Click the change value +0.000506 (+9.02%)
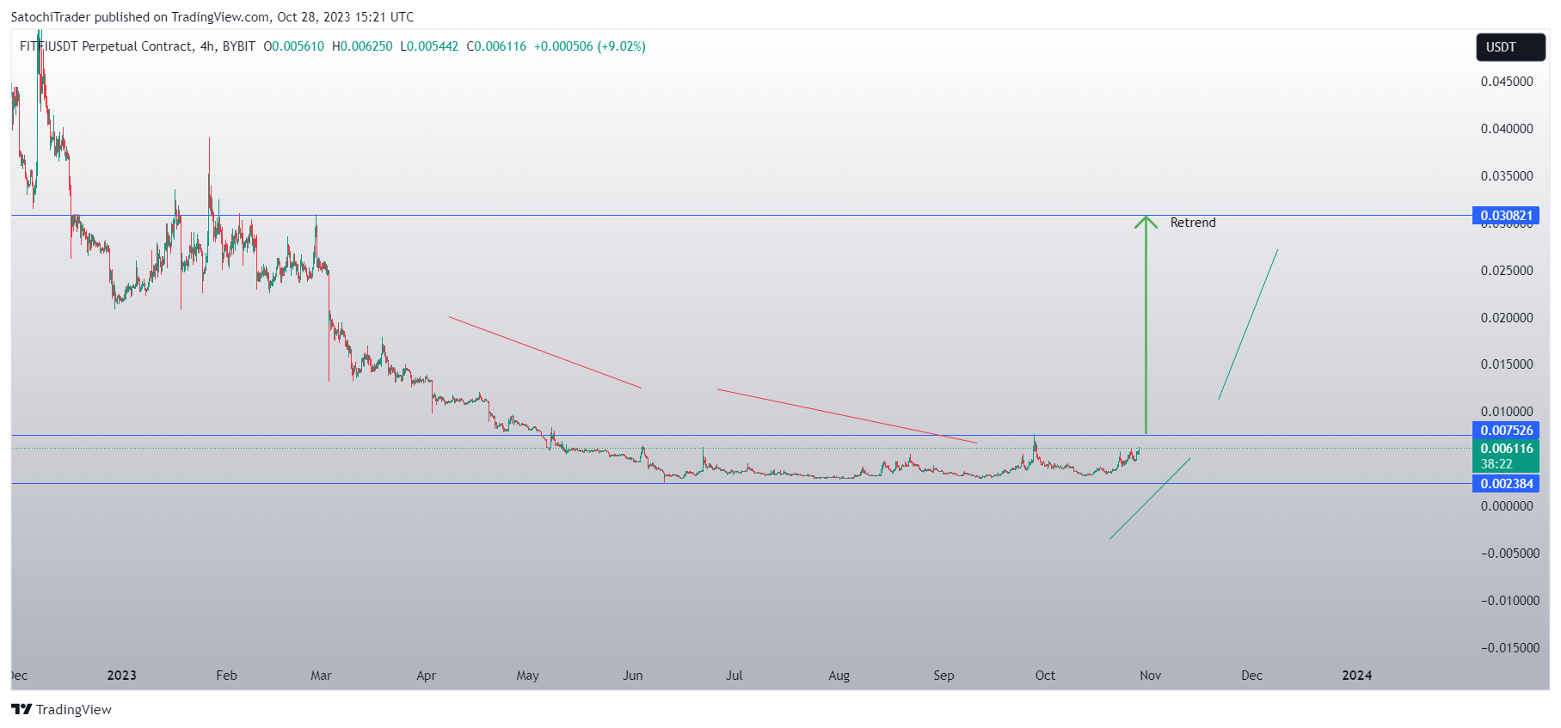The image size is (1561, 728). pyautogui.click(x=590, y=46)
